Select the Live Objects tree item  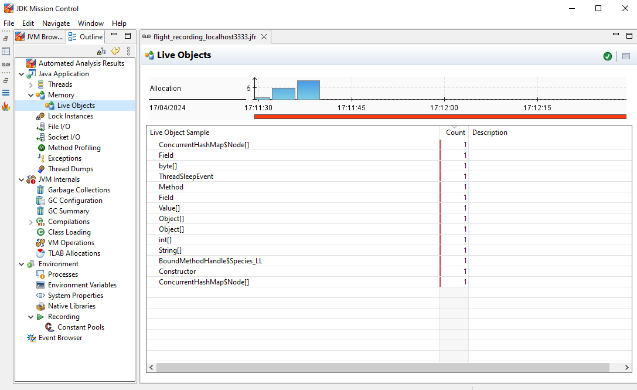pos(76,106)
